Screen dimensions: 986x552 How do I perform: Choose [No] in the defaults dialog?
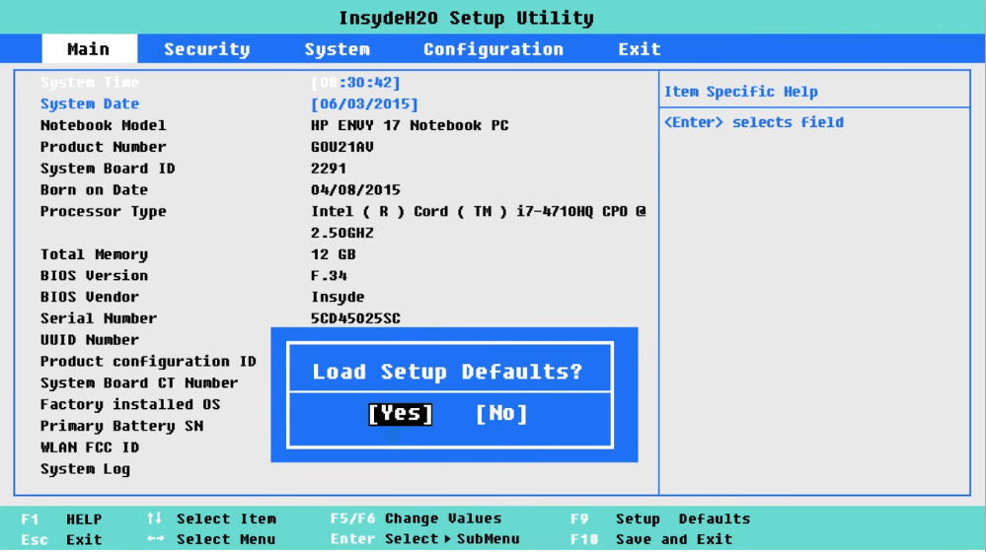pos(501,413)
